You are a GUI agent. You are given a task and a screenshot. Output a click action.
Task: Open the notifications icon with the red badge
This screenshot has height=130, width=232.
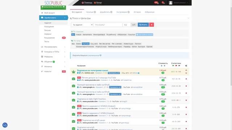[156, 3]
